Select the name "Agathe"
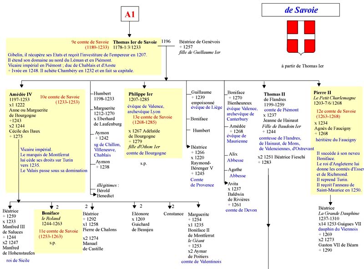The image size is (364, 269). pos(235,170)
